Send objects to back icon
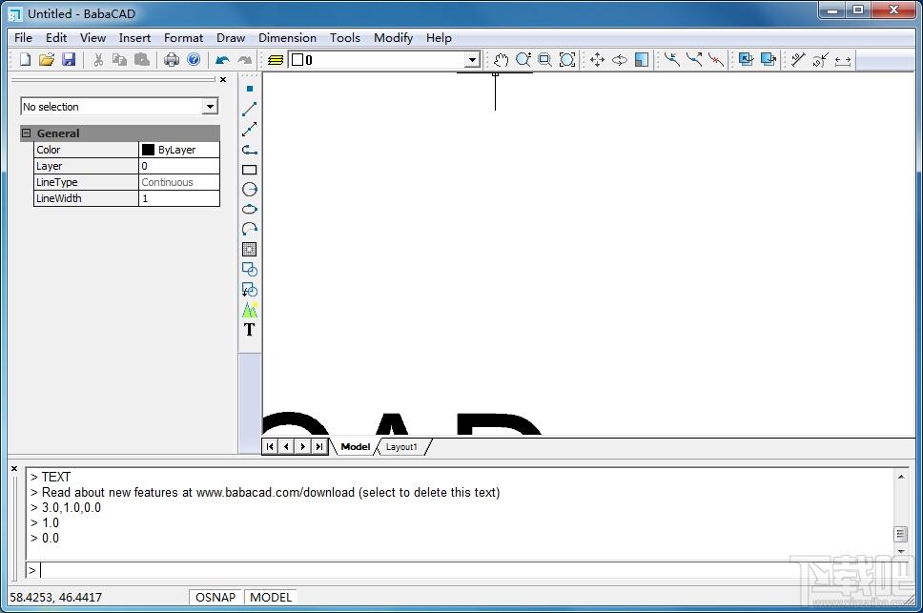923x613 pixels. [x=769, y=59]
